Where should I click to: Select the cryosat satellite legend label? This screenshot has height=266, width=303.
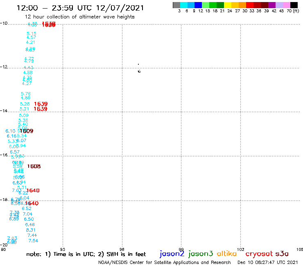(259, 254)
